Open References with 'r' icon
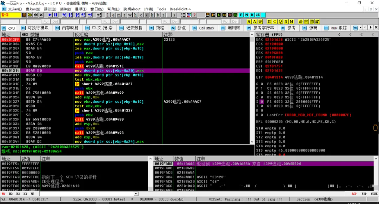379x204 pixels. (164, 15)
